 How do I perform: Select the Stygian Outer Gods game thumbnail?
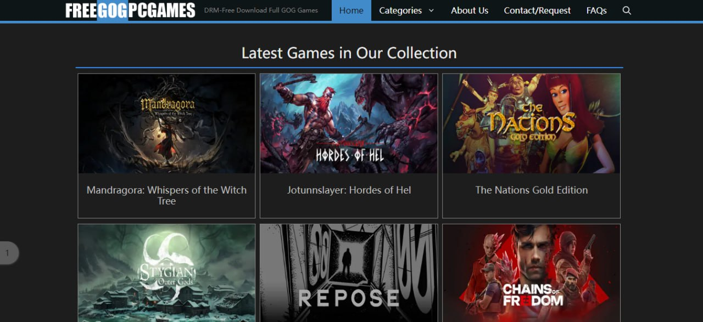click(166, 273)
